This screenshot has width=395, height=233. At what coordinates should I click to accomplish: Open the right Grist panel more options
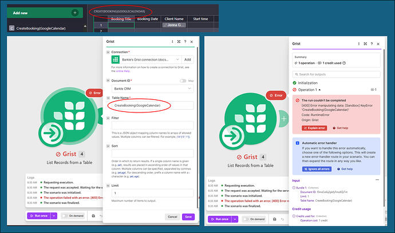click(x=359, y=44)
